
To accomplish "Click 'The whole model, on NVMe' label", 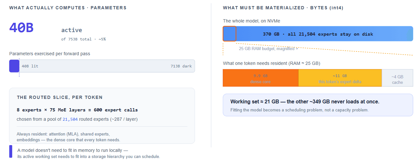I will pos(252,21).
